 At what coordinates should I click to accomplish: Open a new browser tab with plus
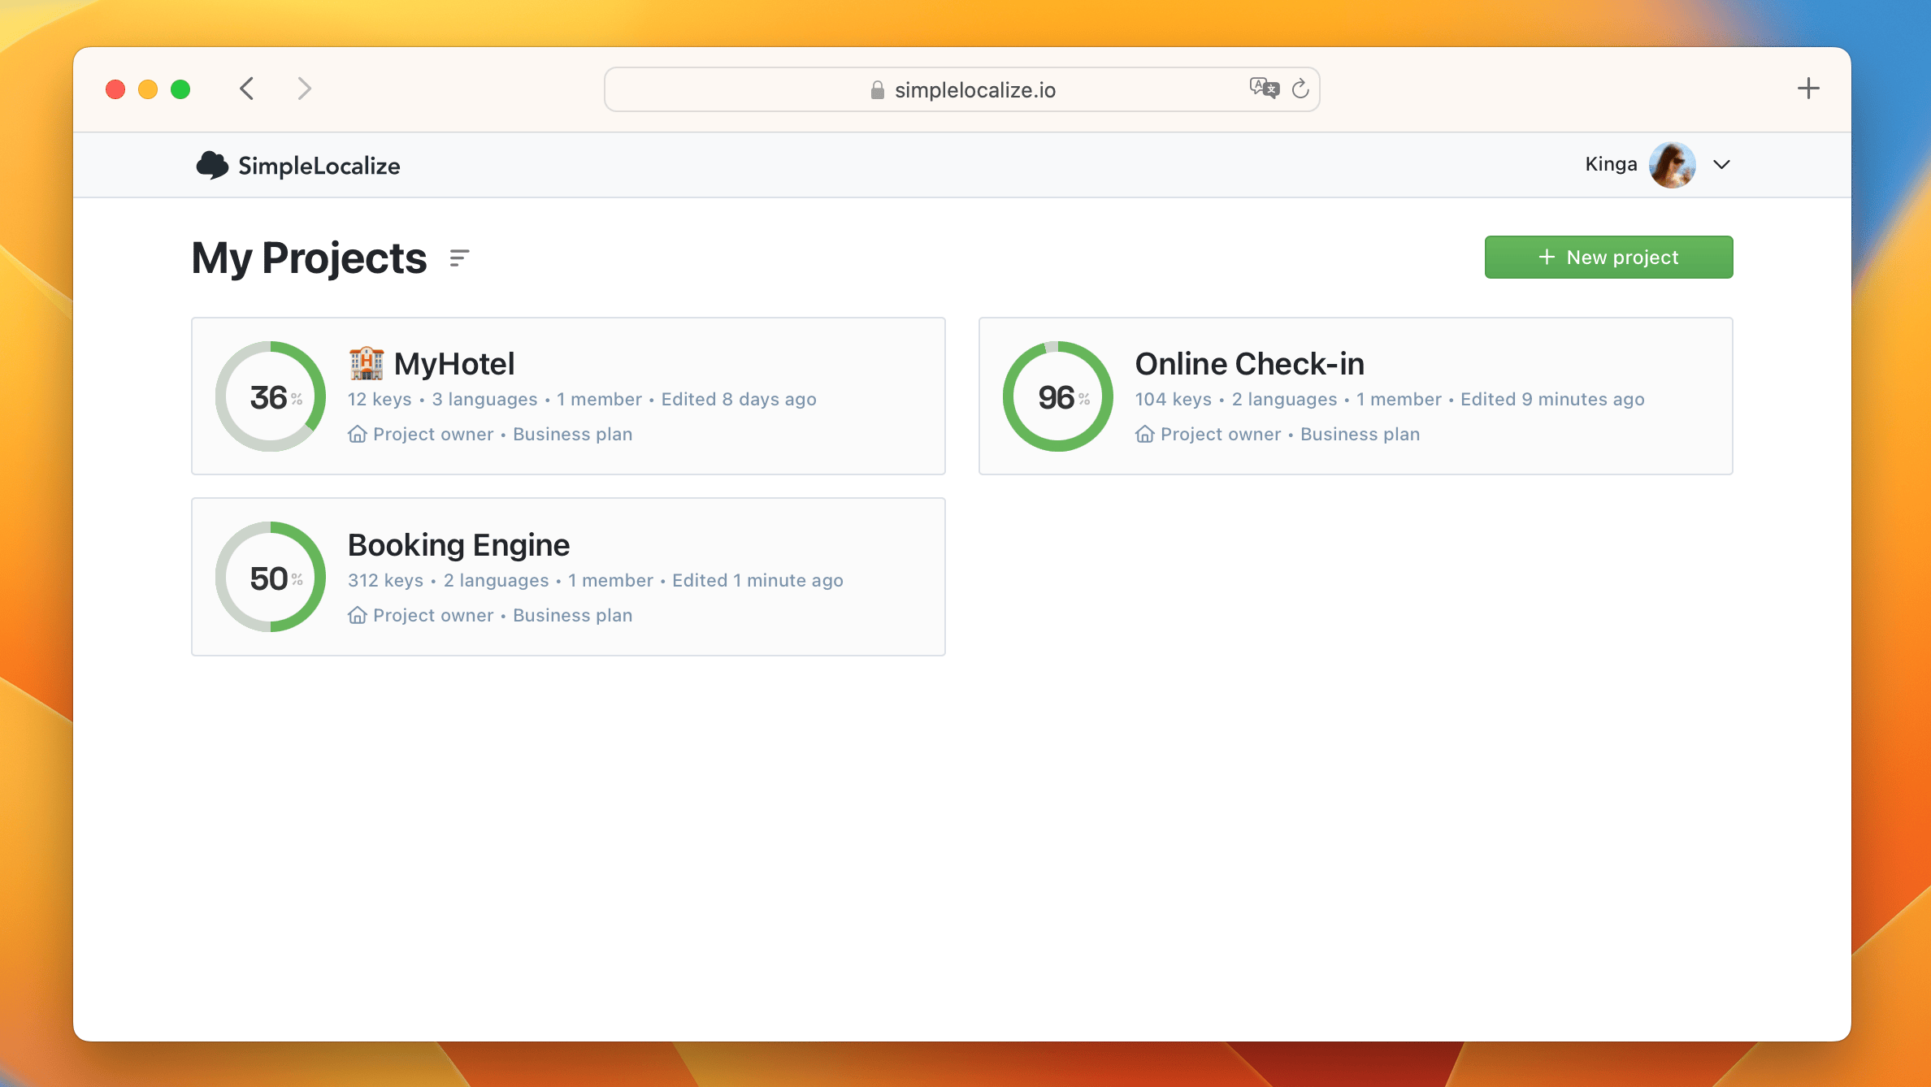[x=1808, y=89]
